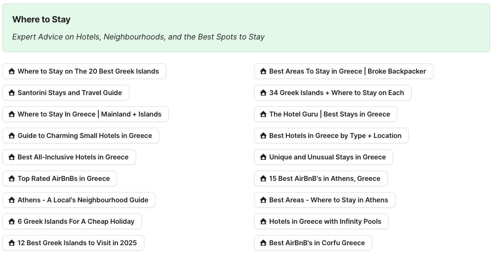Click house icon next to The Hotel Guru
The height and width of the screenshot is (254, 493).
tap(263, 114)
